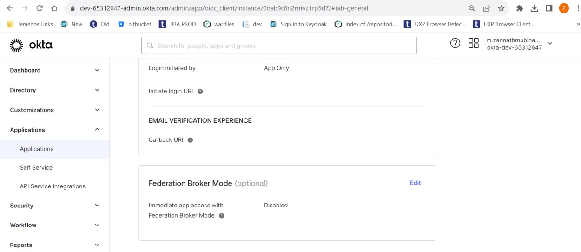This screenshot has width=581, height=252.
Task: Click help icon next to Federation Broker Mode
Action: pos(222,216)
